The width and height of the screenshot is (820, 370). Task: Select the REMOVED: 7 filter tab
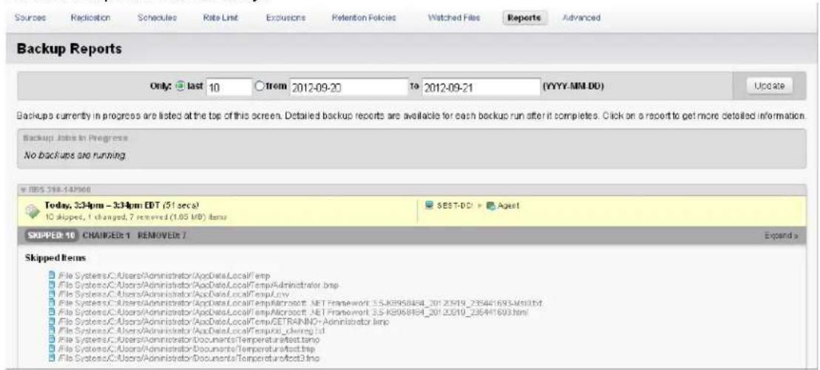163,235
